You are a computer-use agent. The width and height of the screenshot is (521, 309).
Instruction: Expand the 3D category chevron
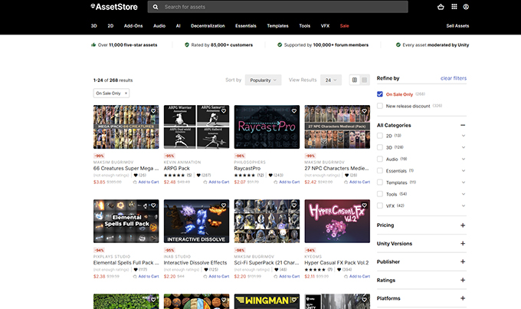coord(464,147)
